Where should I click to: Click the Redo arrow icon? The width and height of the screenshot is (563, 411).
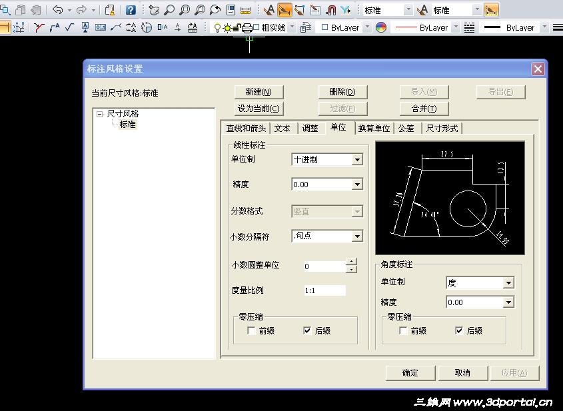(x=82, y=10)
